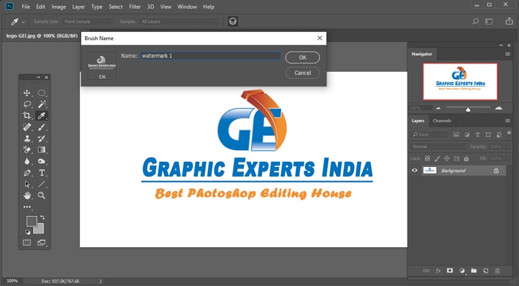The image size is (519, 286).
Task: Open the Opacity value dropdown
Action: 508,147
